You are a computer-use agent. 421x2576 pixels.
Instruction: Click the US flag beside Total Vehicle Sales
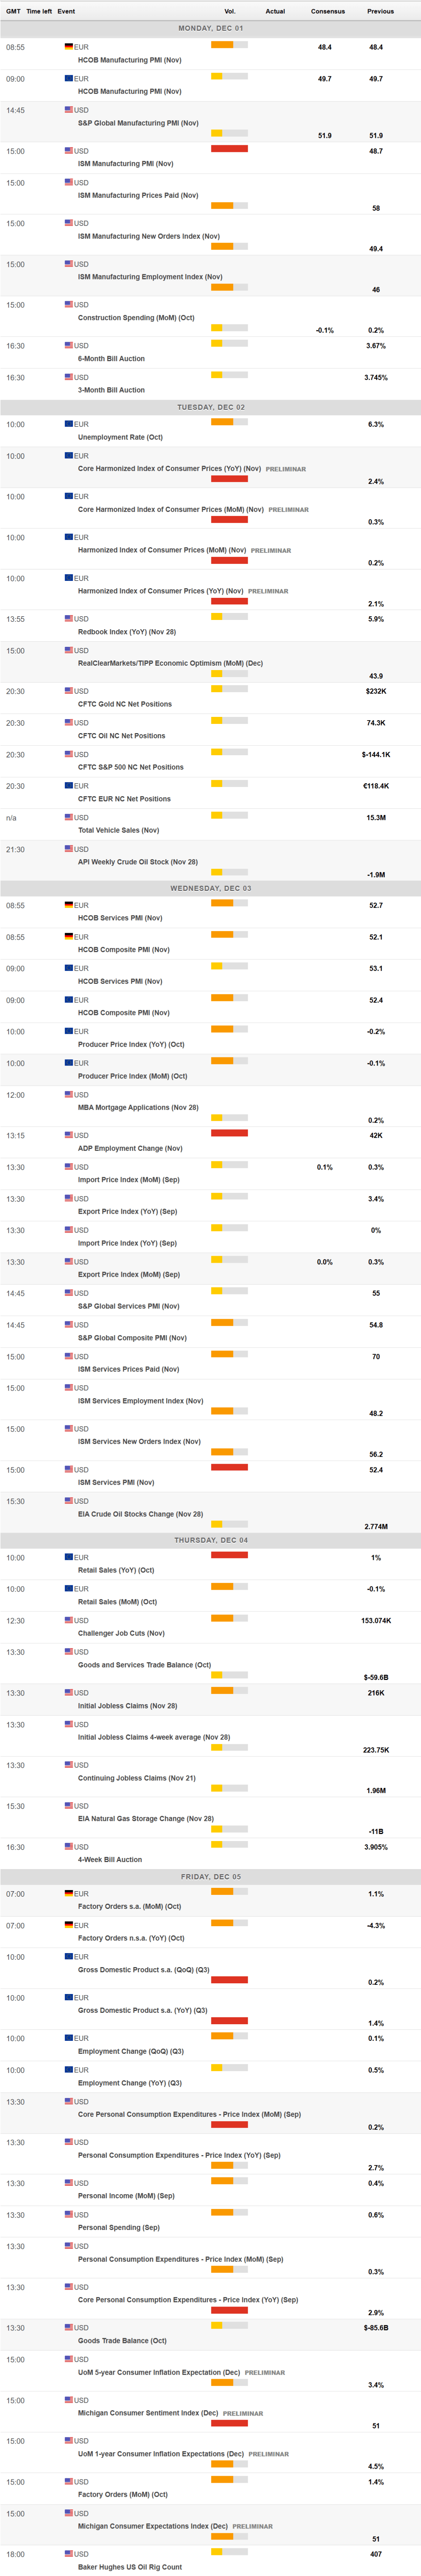pyautogui.click(x=69, y=817)
